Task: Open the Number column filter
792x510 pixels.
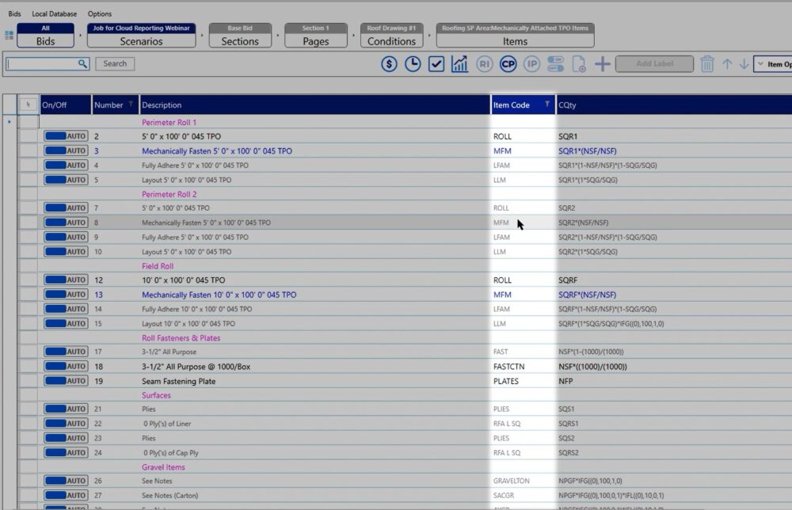Action: [131, 105]
